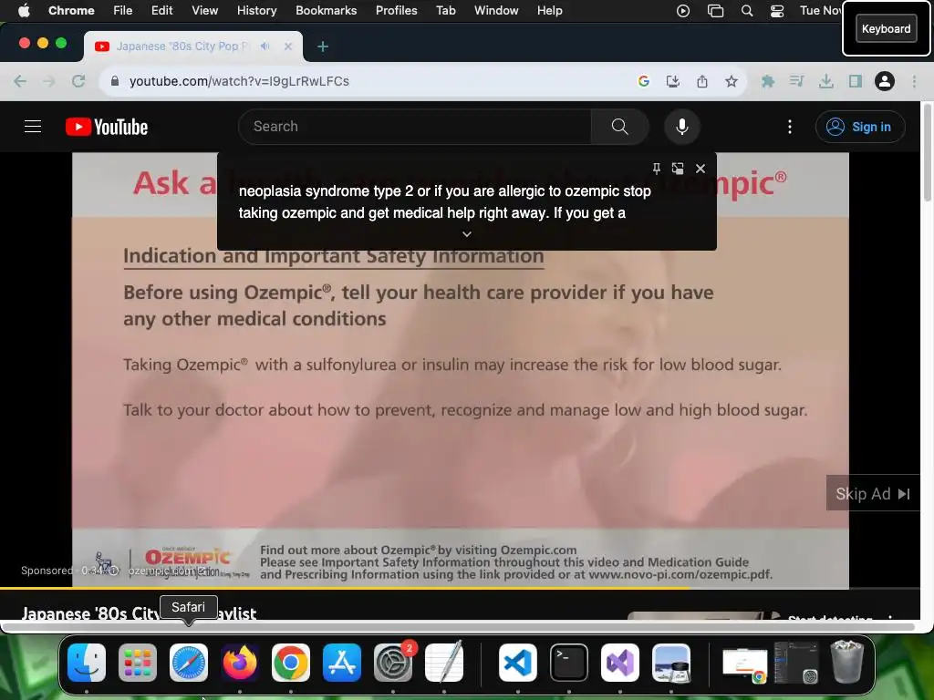Open Chrome profile avatar
This screenshot has width=934, height=700.
(885, 81)
